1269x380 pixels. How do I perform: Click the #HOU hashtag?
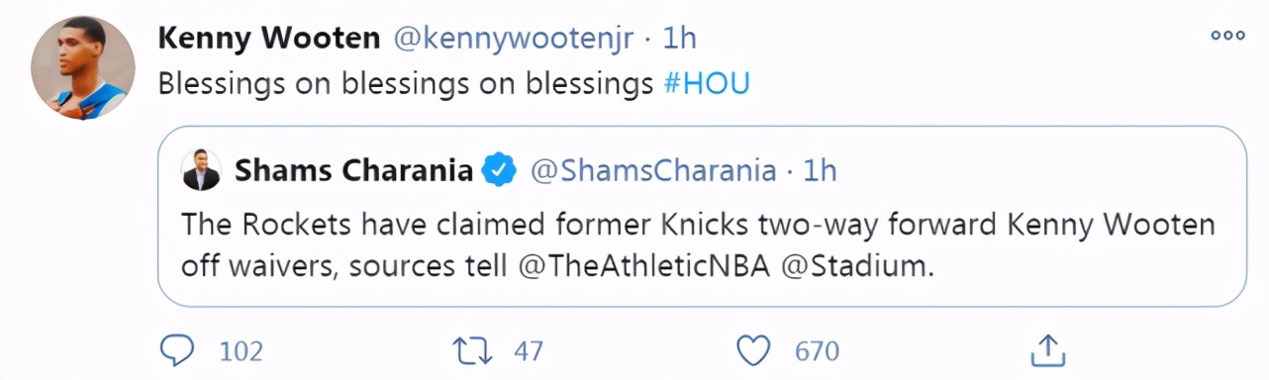(x=707, y=83)
